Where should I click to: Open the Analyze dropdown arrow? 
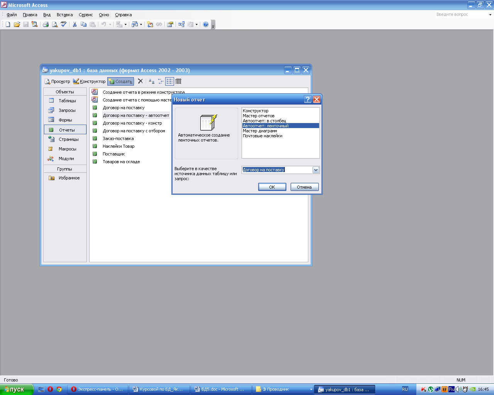point(141,24)
